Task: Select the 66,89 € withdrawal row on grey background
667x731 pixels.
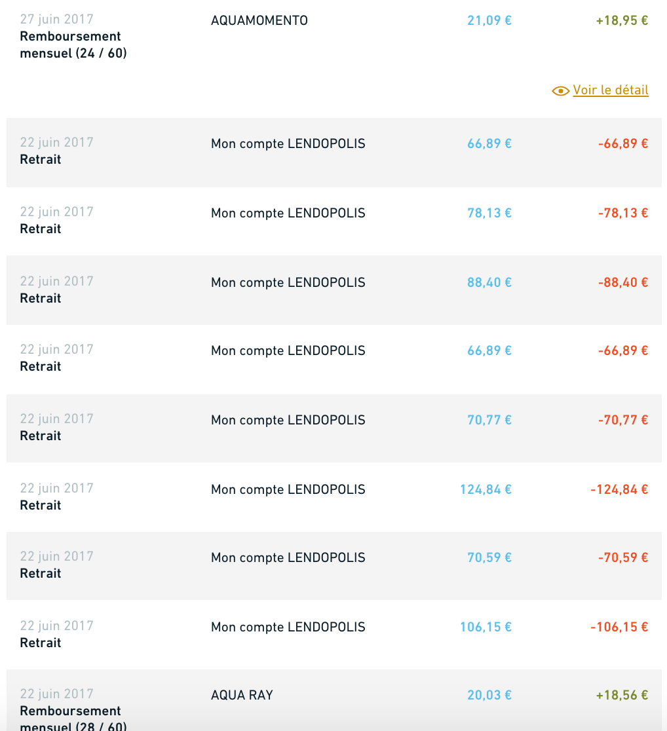Action: 334,153
